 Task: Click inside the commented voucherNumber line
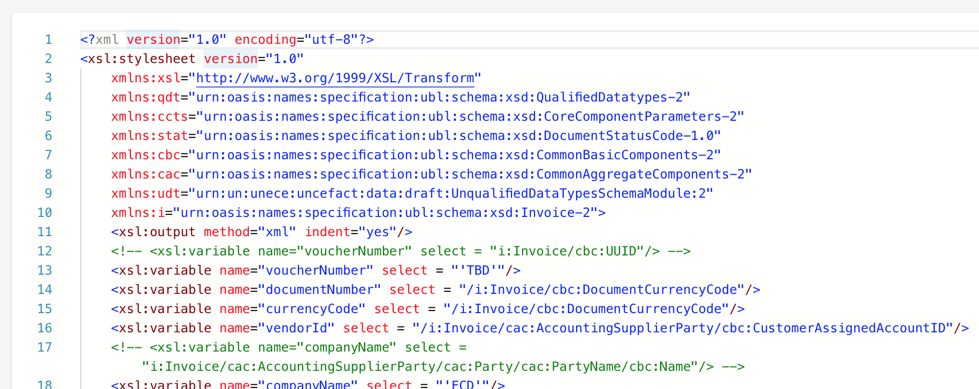400,251
